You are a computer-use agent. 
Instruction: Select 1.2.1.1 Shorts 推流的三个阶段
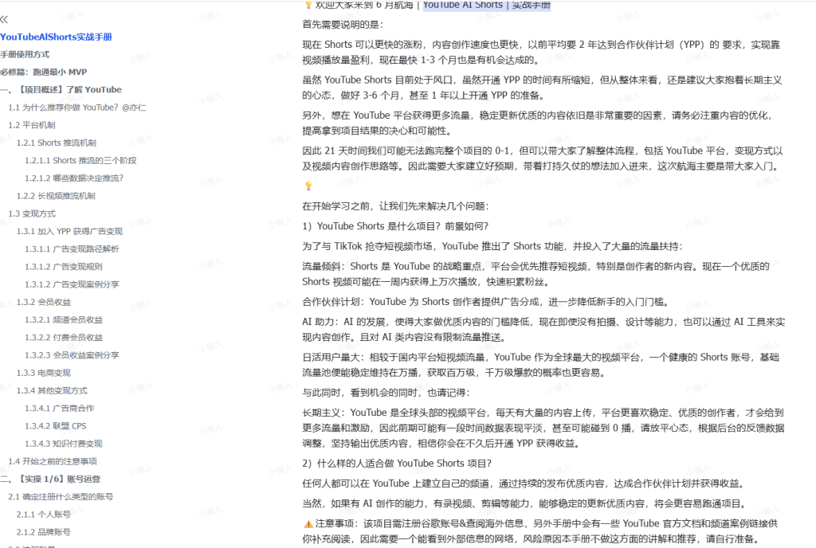[x=80, y=161]
